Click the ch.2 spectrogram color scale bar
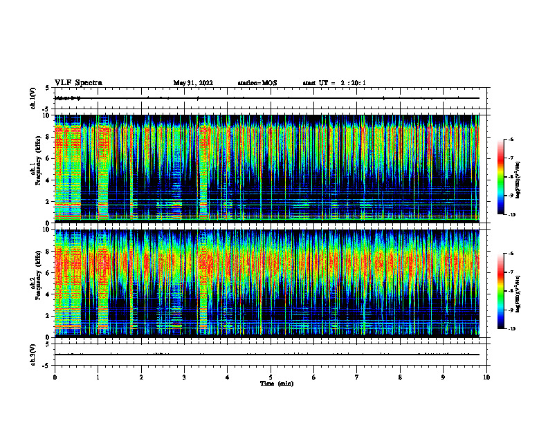Image resolution: width=548 pixels, height=423 pixels. [x=501, y=291]
